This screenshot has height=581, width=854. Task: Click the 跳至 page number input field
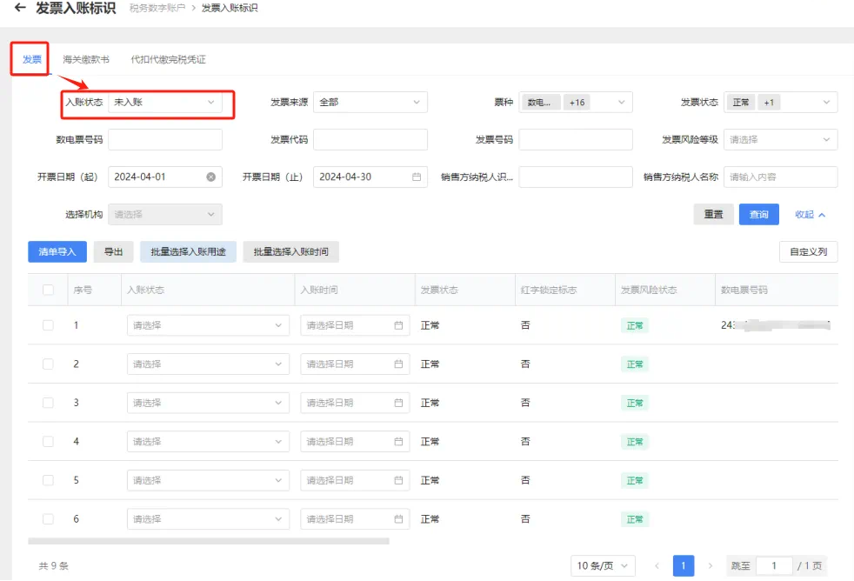774,565
